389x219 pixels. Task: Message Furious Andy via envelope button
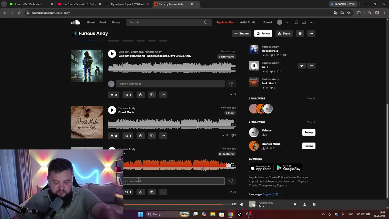300,33
